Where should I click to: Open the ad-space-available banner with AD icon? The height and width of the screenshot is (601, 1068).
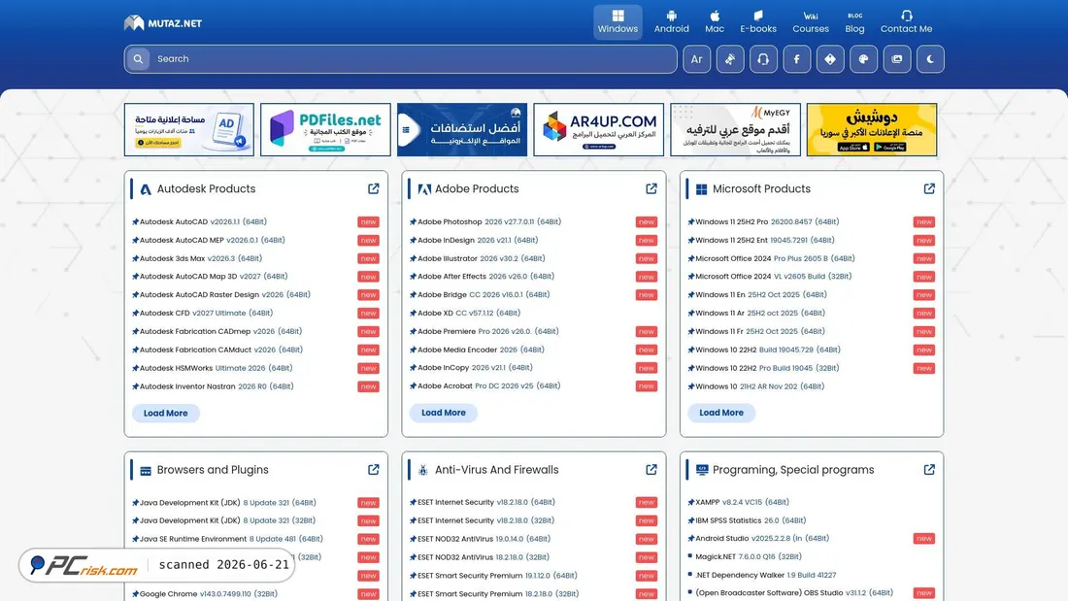188,129
